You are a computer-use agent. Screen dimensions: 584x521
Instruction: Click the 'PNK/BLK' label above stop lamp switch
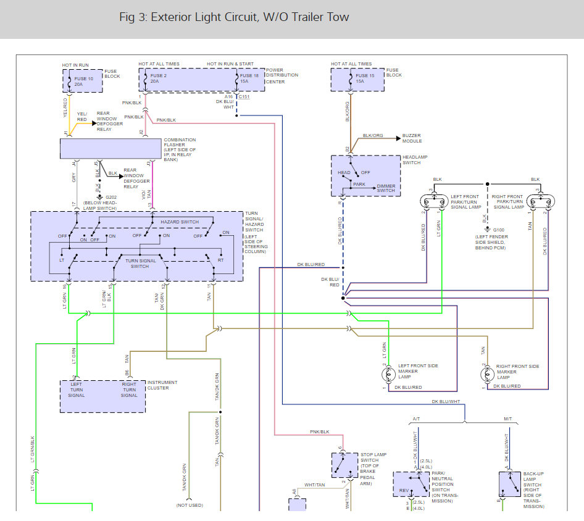tap(320, 431)
